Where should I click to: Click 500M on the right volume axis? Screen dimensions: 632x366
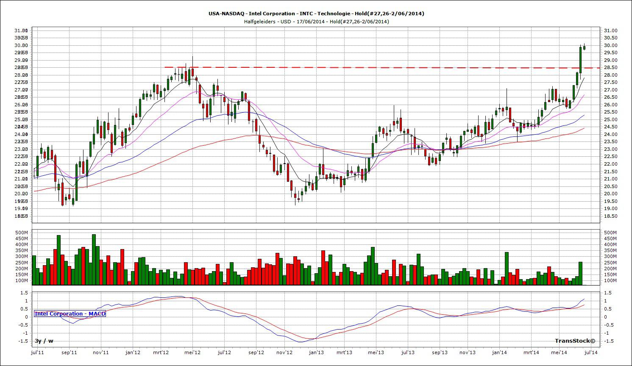610,233
